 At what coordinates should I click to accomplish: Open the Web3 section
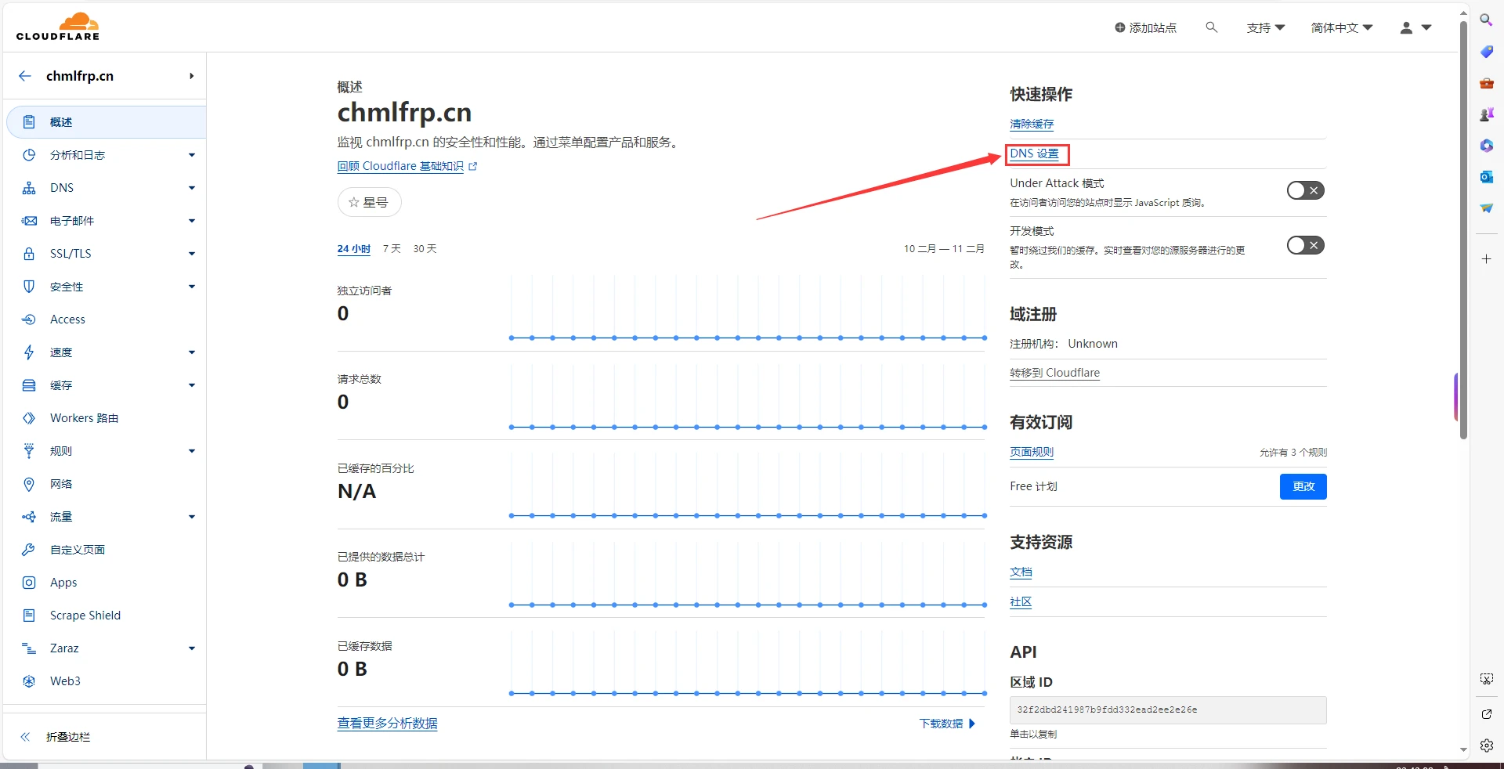[x=65, y=681]
